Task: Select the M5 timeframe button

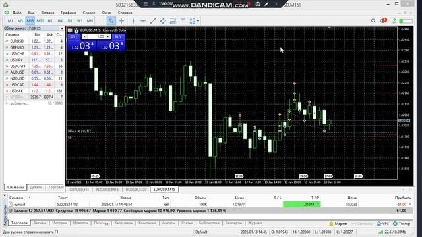Action: pos(20,20)
